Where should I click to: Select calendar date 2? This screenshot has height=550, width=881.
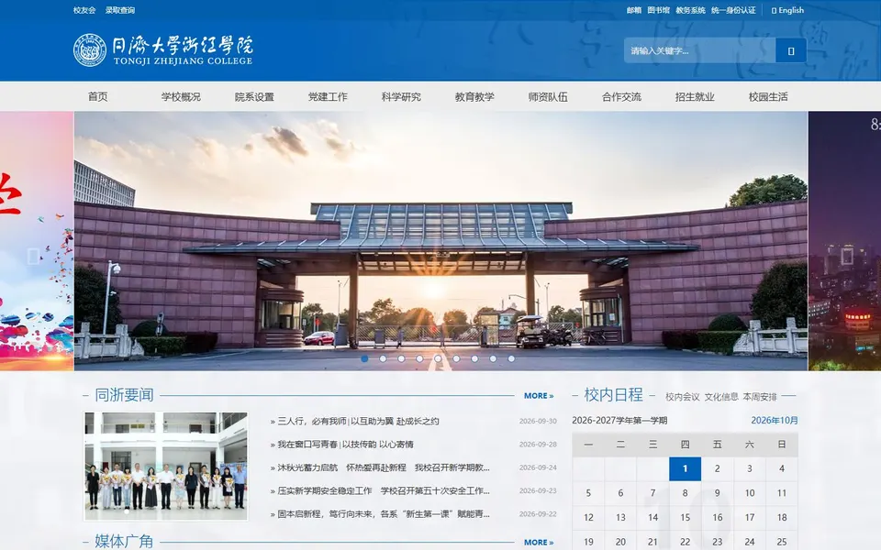[717, 468]
